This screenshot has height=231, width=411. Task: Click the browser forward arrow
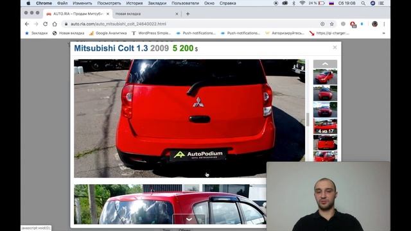36,24
